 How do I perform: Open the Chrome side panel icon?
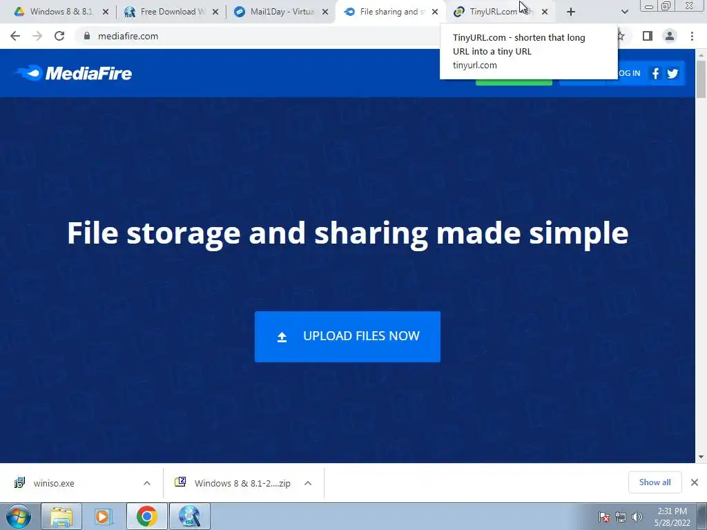(x=648, y=36)
